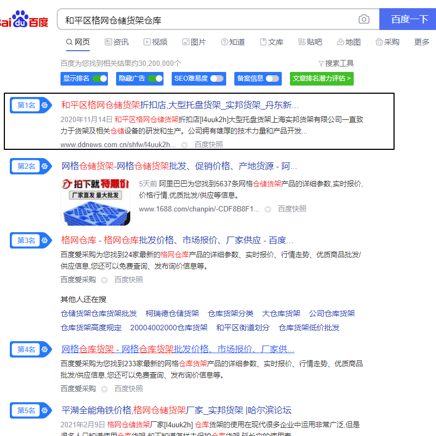Screen dimensions: 436x436
Task: Click the Baidu logo
Action: 24,20
